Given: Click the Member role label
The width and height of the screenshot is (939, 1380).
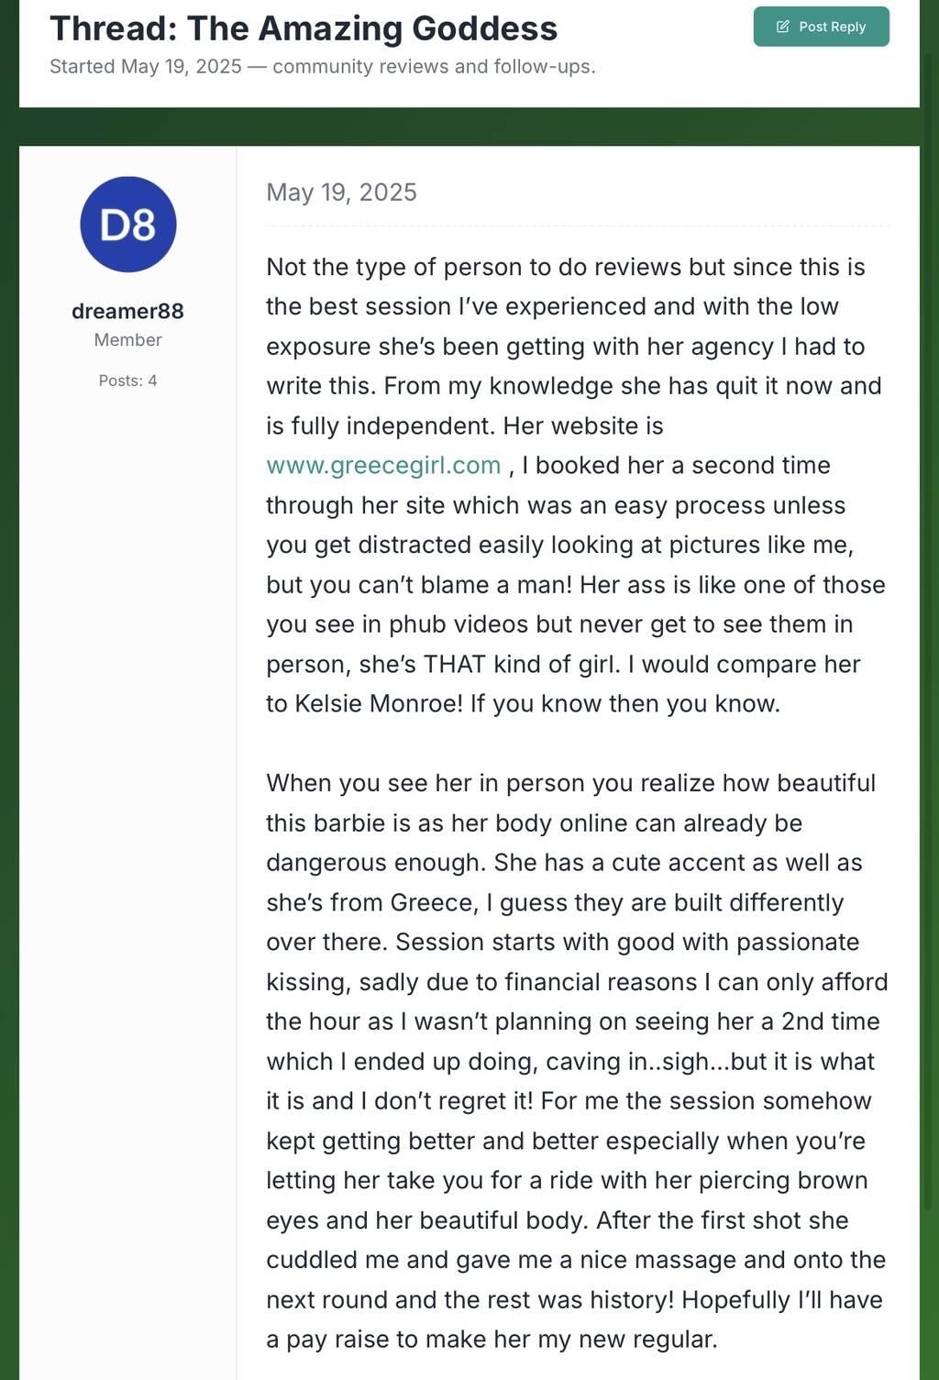Looking at the screenshot, I should [x=127, y=340].
